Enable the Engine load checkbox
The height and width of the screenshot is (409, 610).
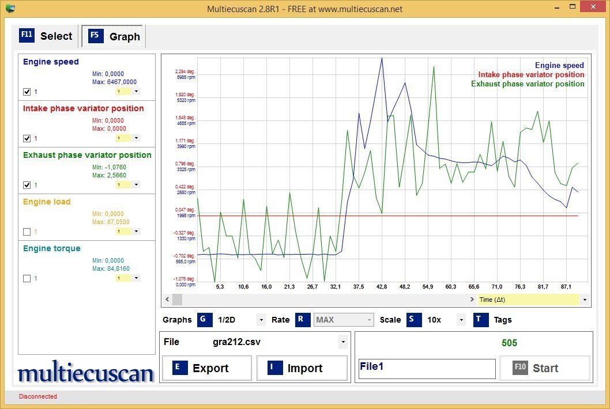click(x=27, y=232)
